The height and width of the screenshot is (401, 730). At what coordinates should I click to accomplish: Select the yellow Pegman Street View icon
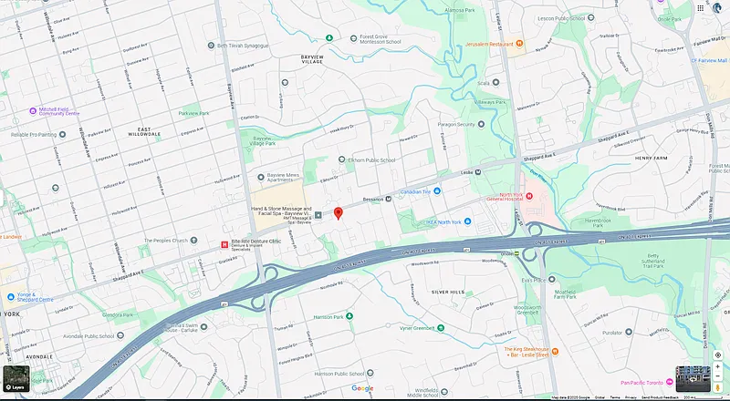click(x=718, y=387)
